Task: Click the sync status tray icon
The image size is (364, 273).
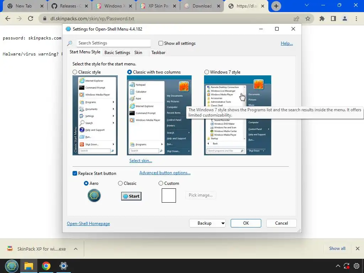Action: point(347,266)
